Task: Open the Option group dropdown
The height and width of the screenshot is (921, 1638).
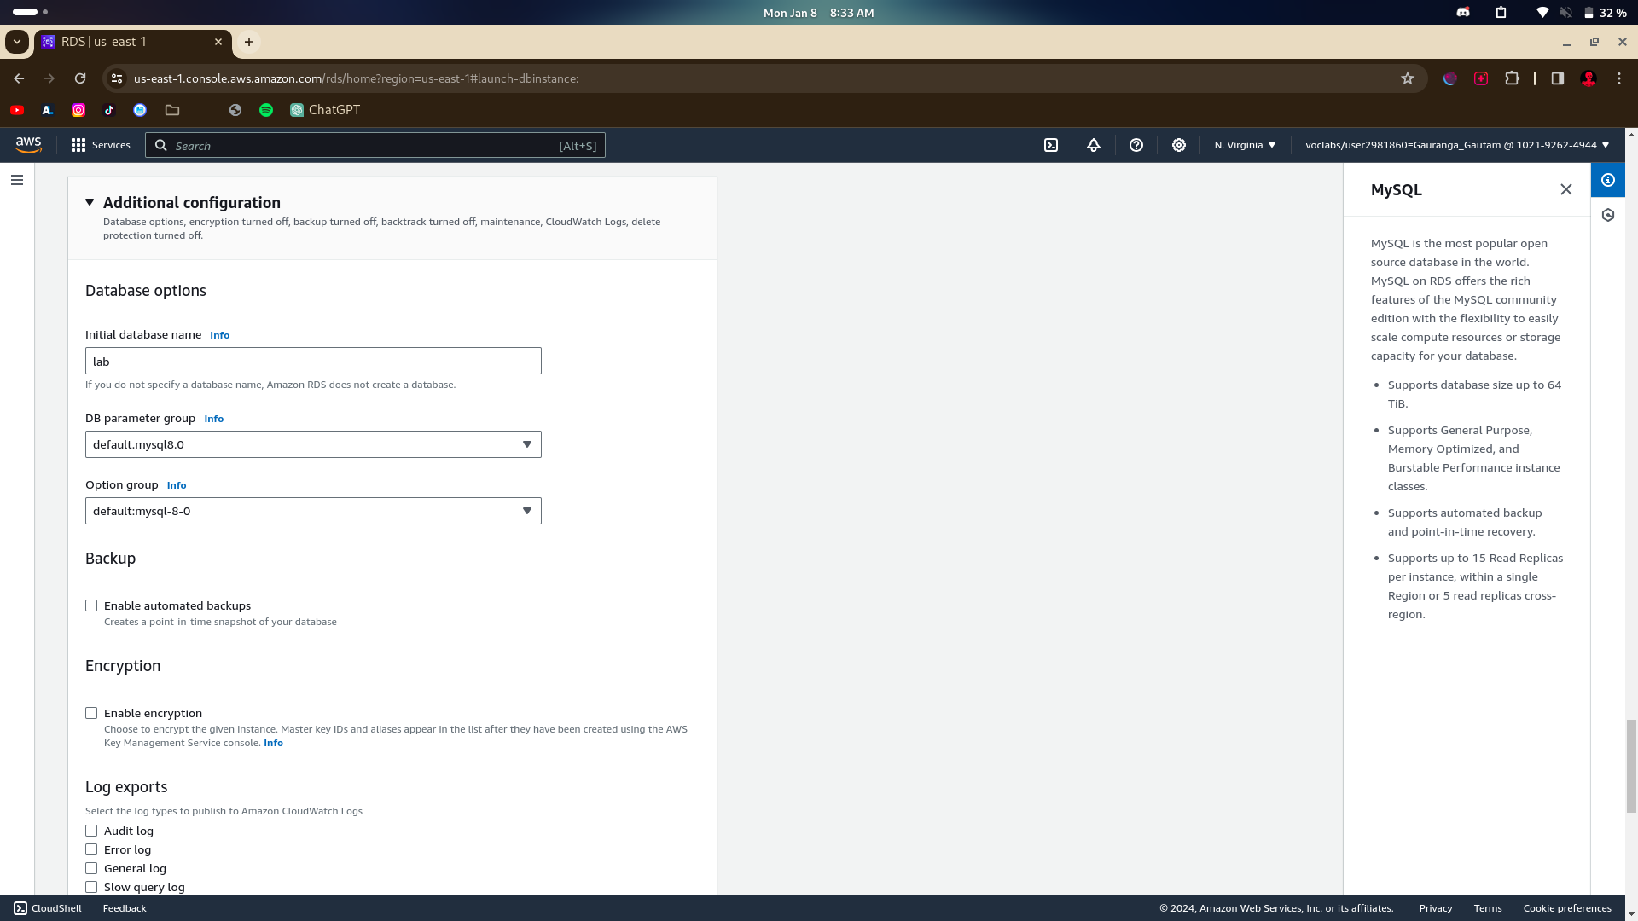Action: (313, 511)
